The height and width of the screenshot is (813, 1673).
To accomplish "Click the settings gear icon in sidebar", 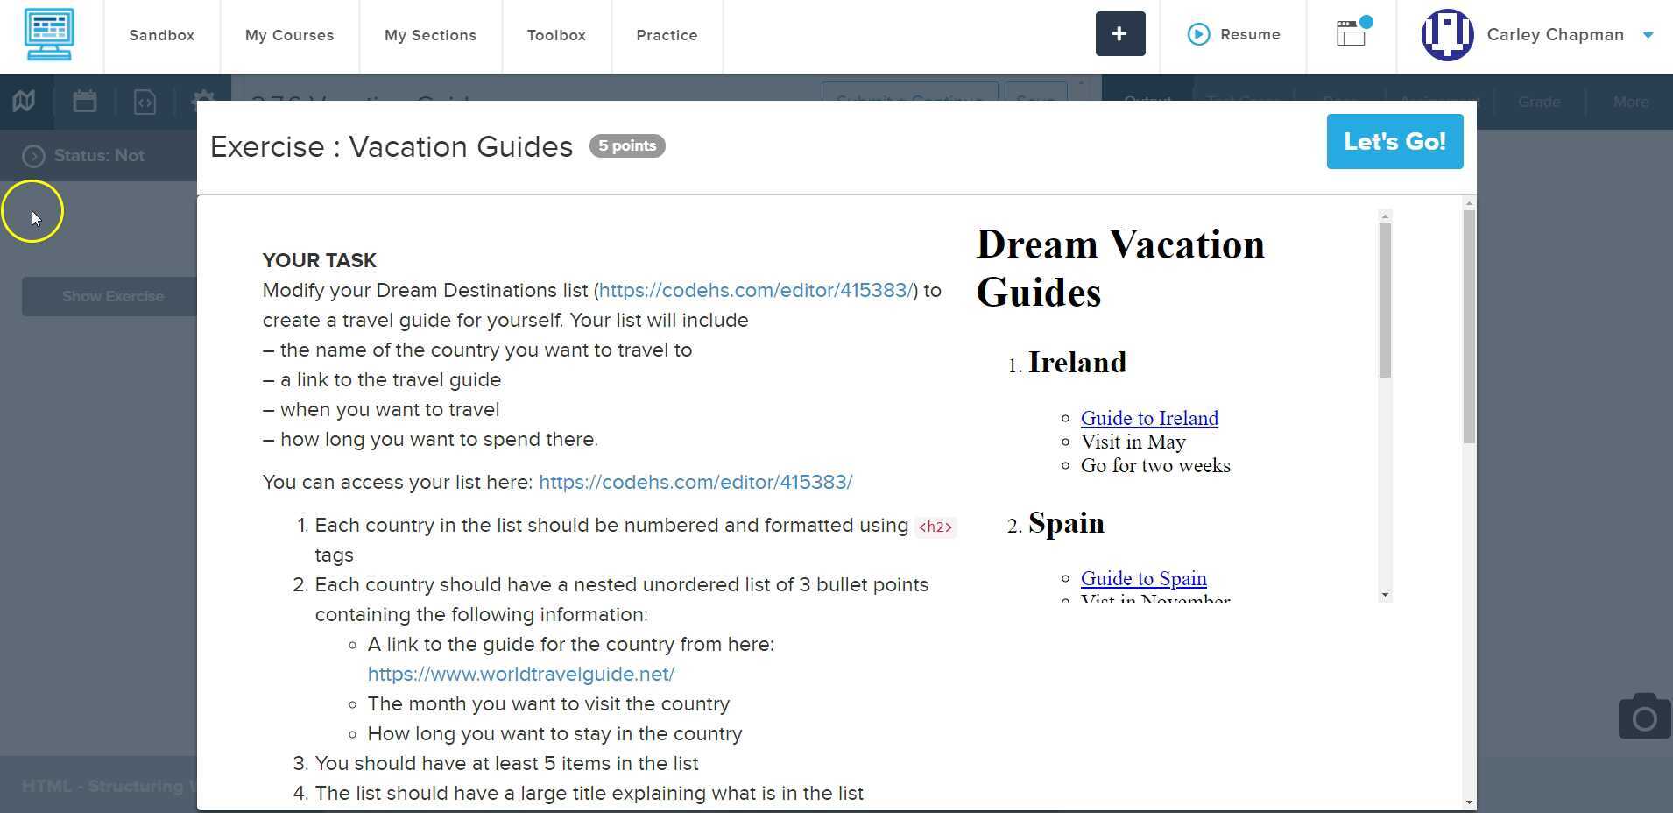I will click(203, 101).
